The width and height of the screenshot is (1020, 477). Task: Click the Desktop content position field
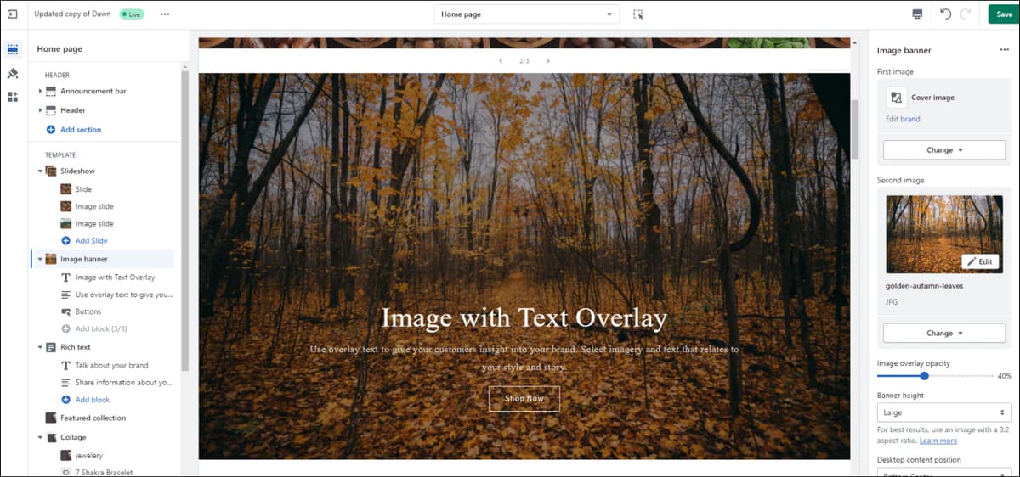tap(944, 472)
